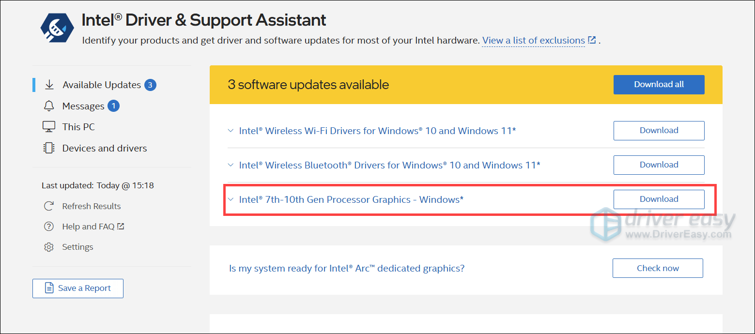Click the Messages bell icon
This screenshot has width=755, height=334.
tap(49, 106)
